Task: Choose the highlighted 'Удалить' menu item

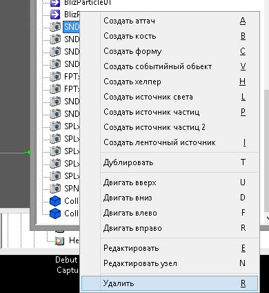Action: (x=170, y=283)
